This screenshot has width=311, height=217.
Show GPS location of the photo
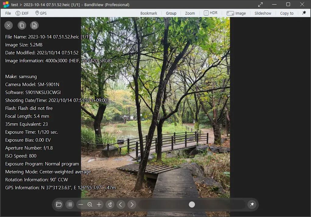click(x=41, y=13)
